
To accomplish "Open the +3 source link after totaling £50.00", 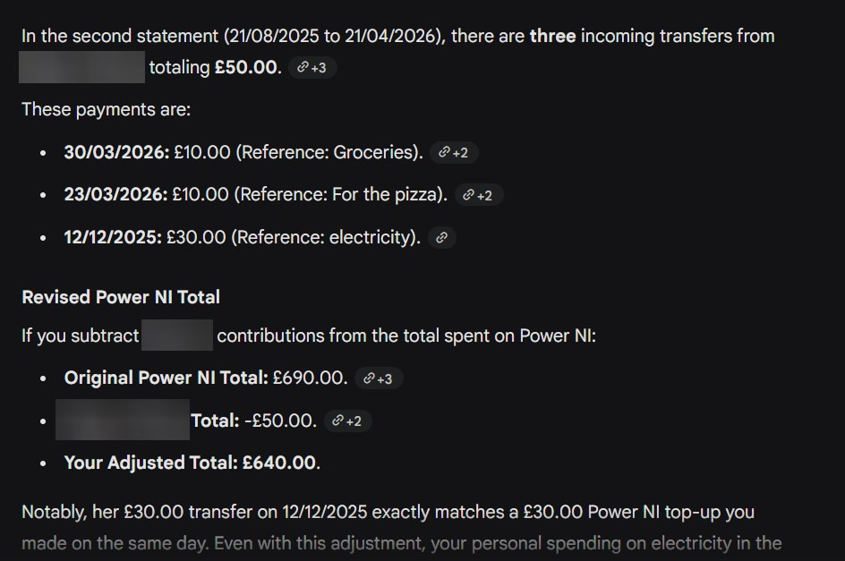I will point(312,67).
